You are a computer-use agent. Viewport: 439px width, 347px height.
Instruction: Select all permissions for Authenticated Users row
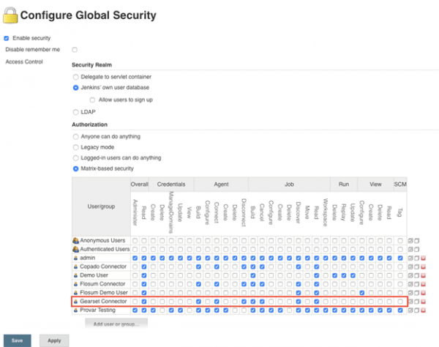[x=410, y=249]
